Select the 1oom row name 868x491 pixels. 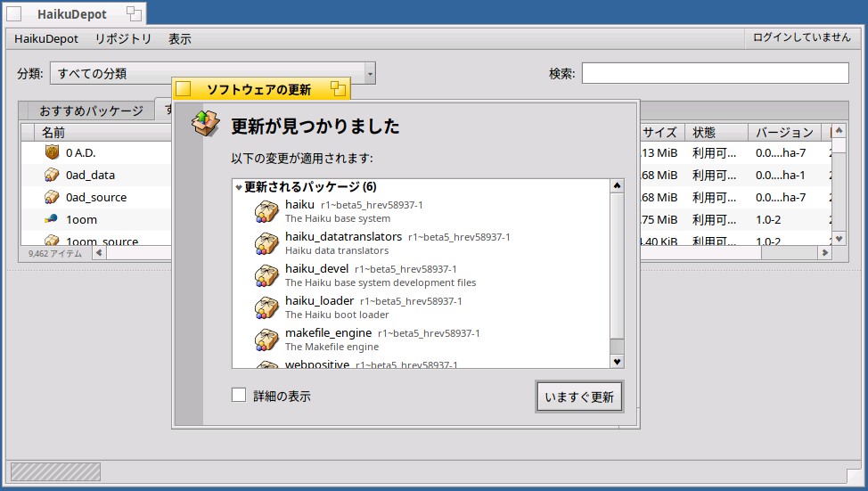click(x=81, y=219)
